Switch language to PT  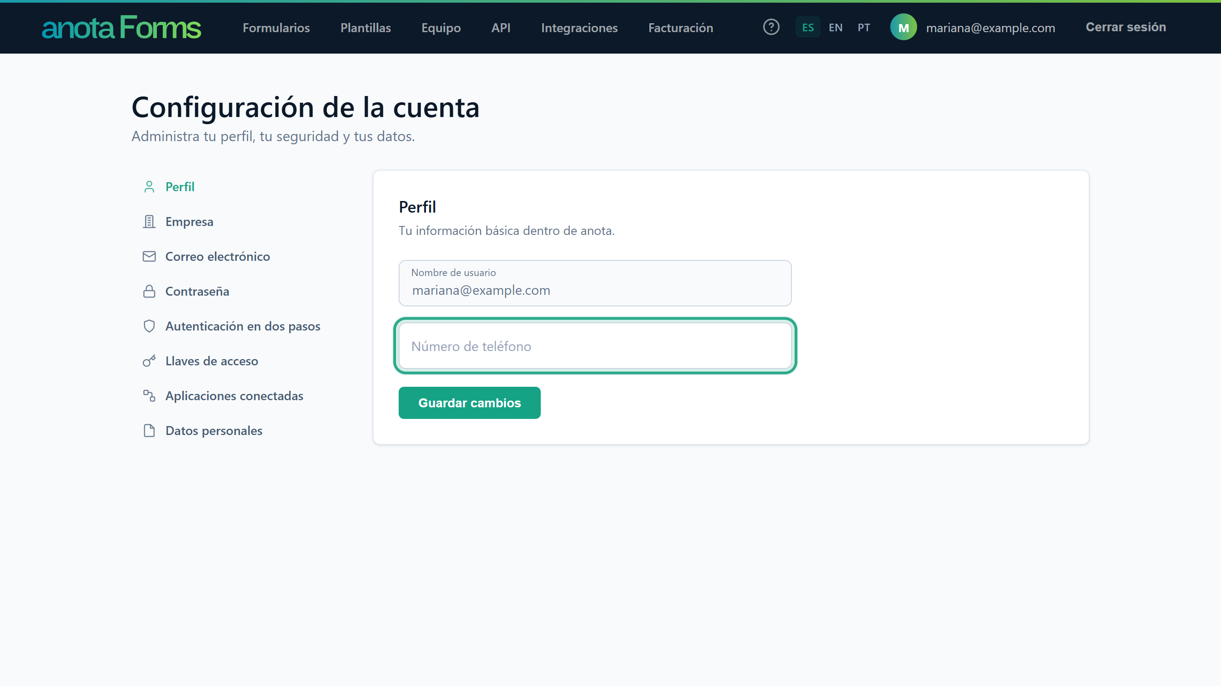click(863, 28)
